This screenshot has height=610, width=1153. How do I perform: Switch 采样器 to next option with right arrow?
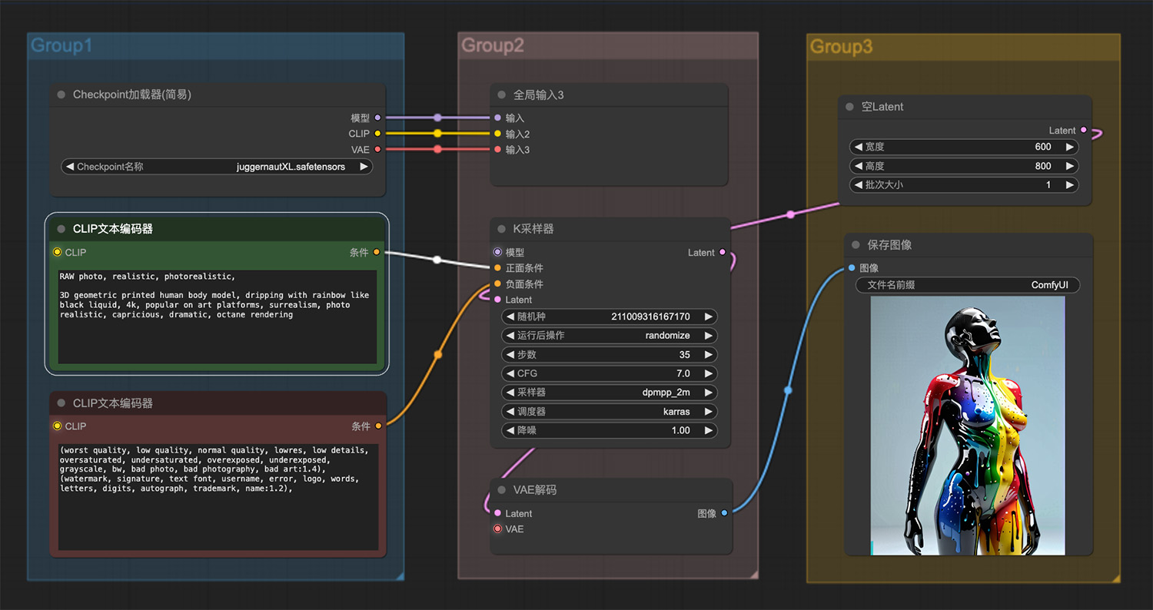708,393
